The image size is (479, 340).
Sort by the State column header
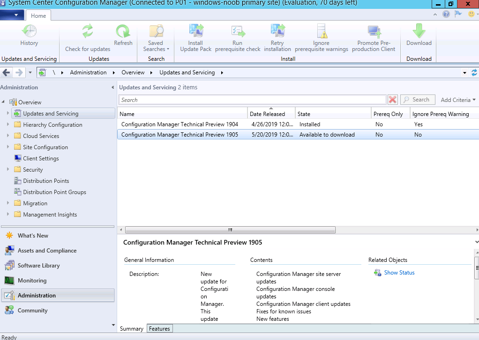(x=333, y=114)
